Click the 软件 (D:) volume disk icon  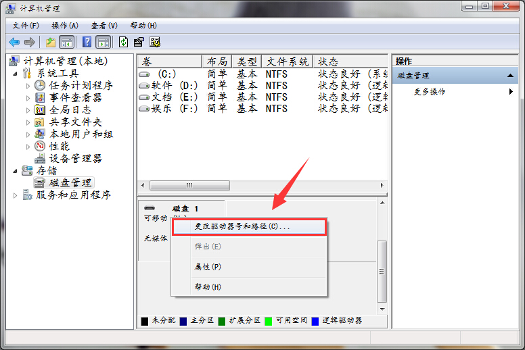(x=143, y=86)
